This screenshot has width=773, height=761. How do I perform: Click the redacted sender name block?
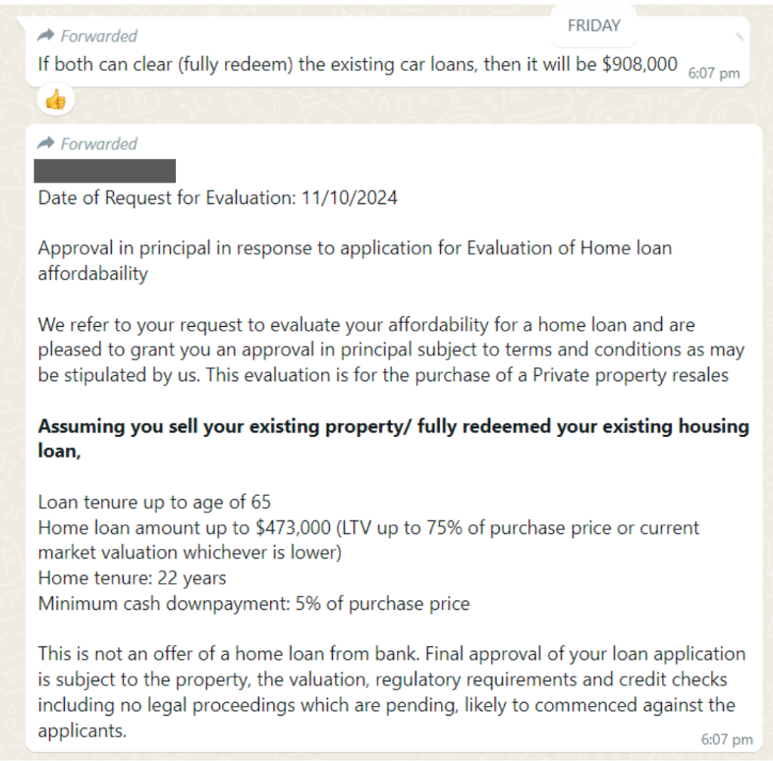pos(106,171)
